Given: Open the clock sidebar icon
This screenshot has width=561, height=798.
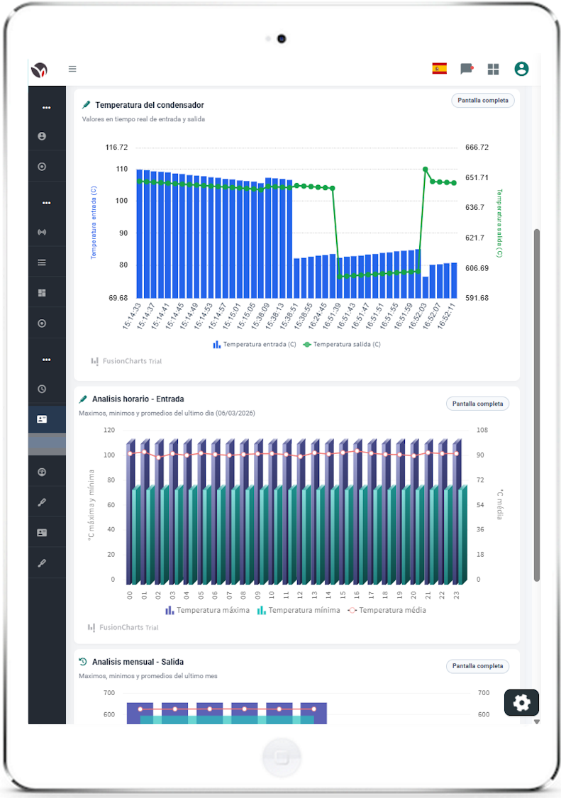Looking at the screenshot, I should (x=43, y=389).
